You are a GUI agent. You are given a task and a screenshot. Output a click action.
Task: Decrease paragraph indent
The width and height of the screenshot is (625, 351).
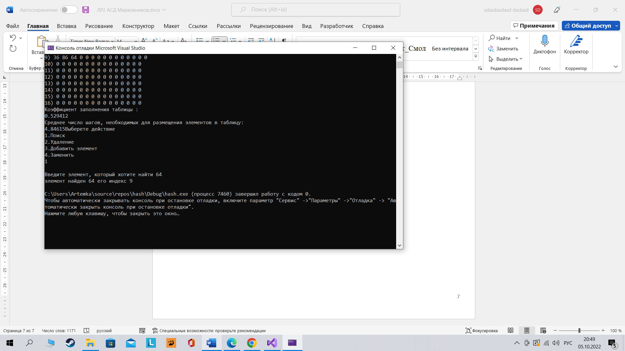pyautogui.click(x=251, y=40)
